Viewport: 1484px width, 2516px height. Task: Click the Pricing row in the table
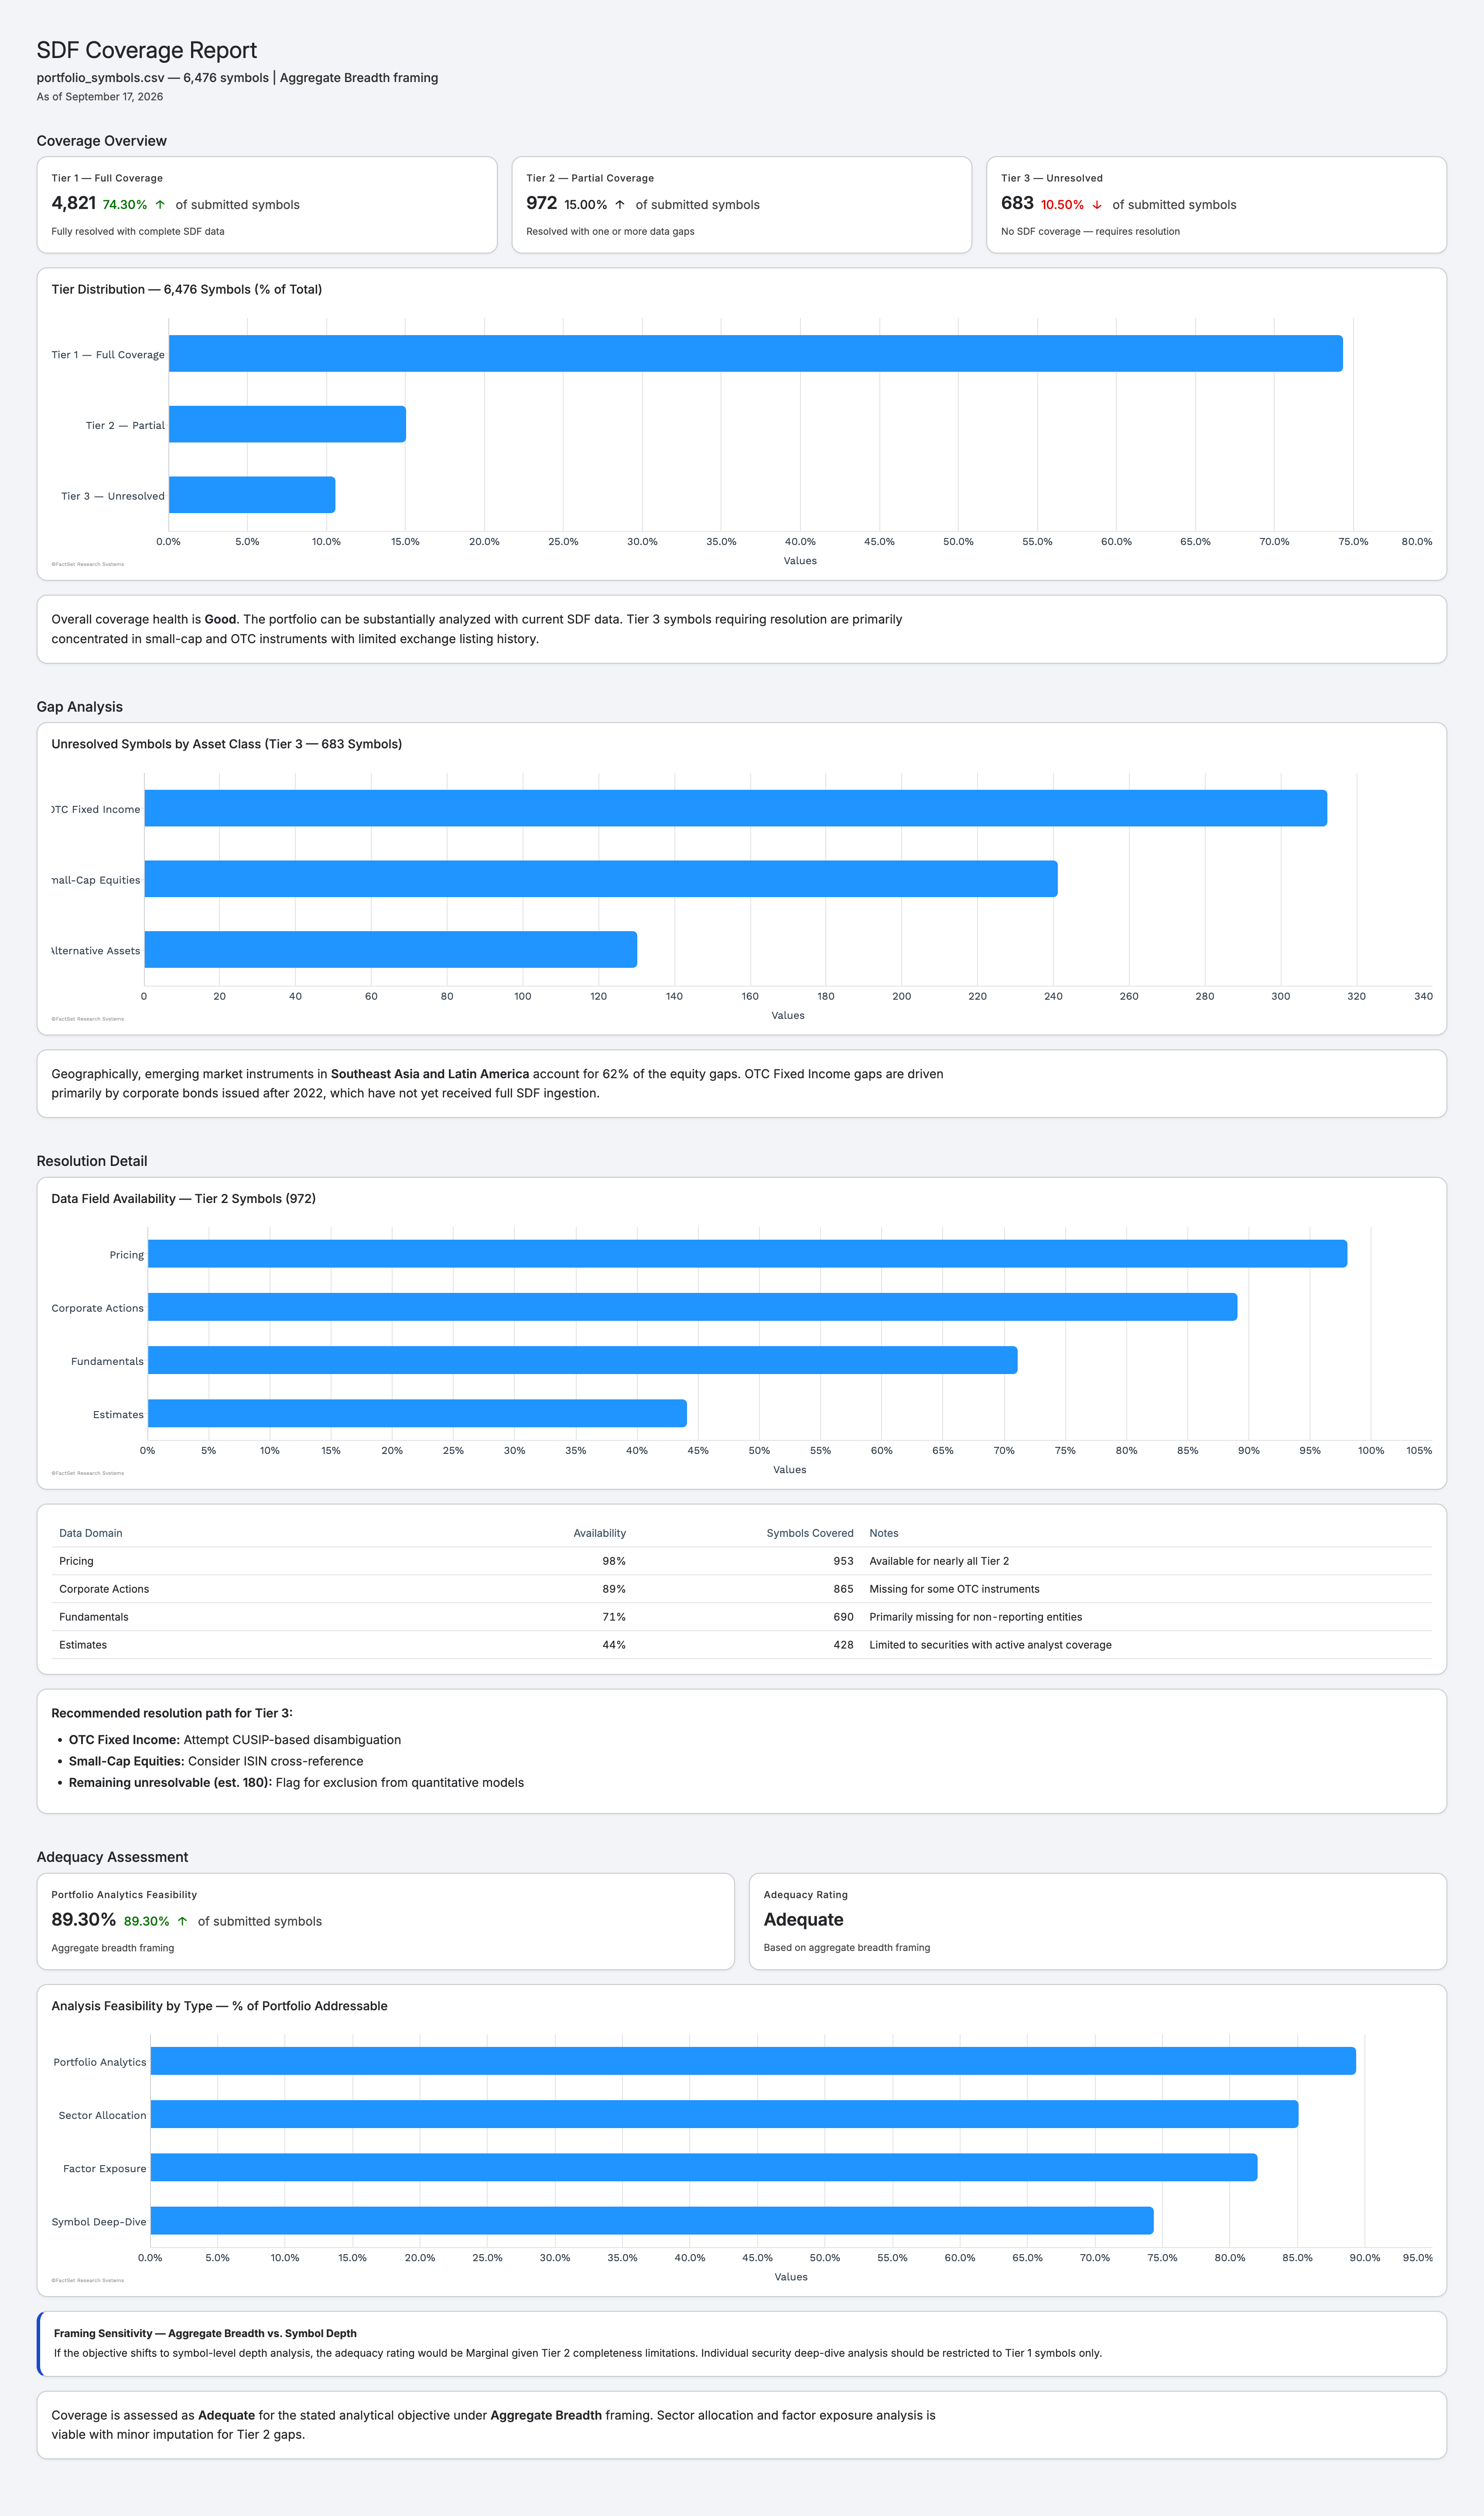742,1561
